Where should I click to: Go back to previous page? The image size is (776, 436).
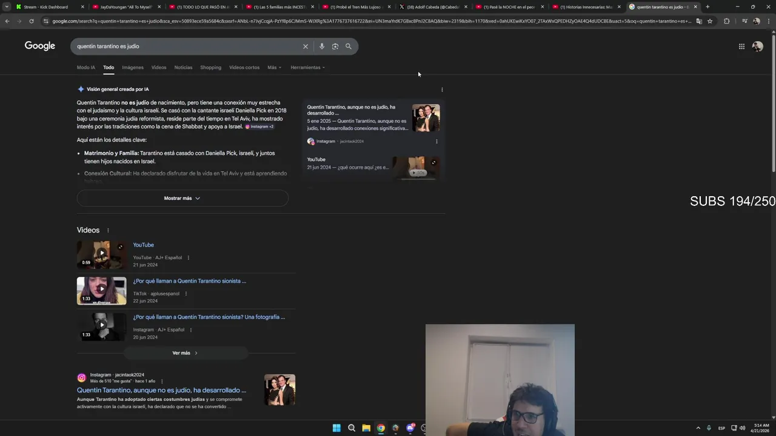tap(7, 21)
